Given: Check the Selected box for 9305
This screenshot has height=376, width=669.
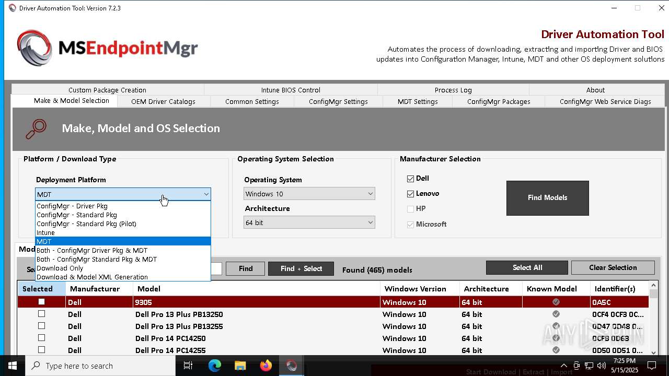Looking at the screenshot, I should (x=41, y=302).
